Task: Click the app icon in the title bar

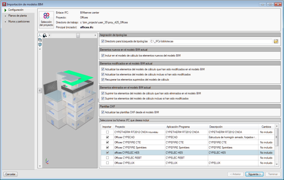Action: click(4, 4)
